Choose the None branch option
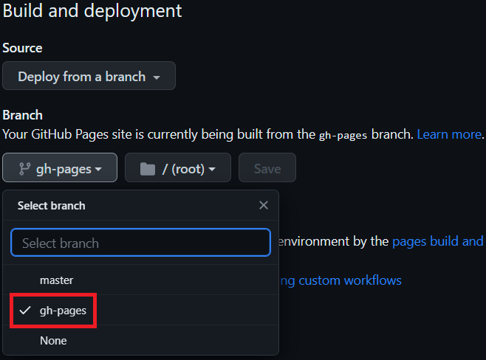Image resolution: width=486 pixels, height=360 pixels. 141,340
